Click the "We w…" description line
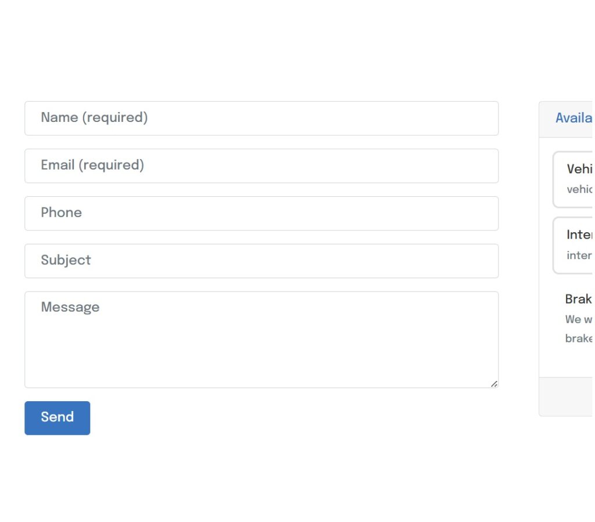 coord(579,319)
